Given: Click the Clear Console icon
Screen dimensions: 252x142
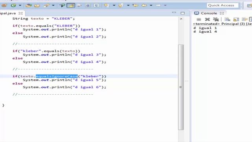Looking at the screenshot, I should pos(228,19).
